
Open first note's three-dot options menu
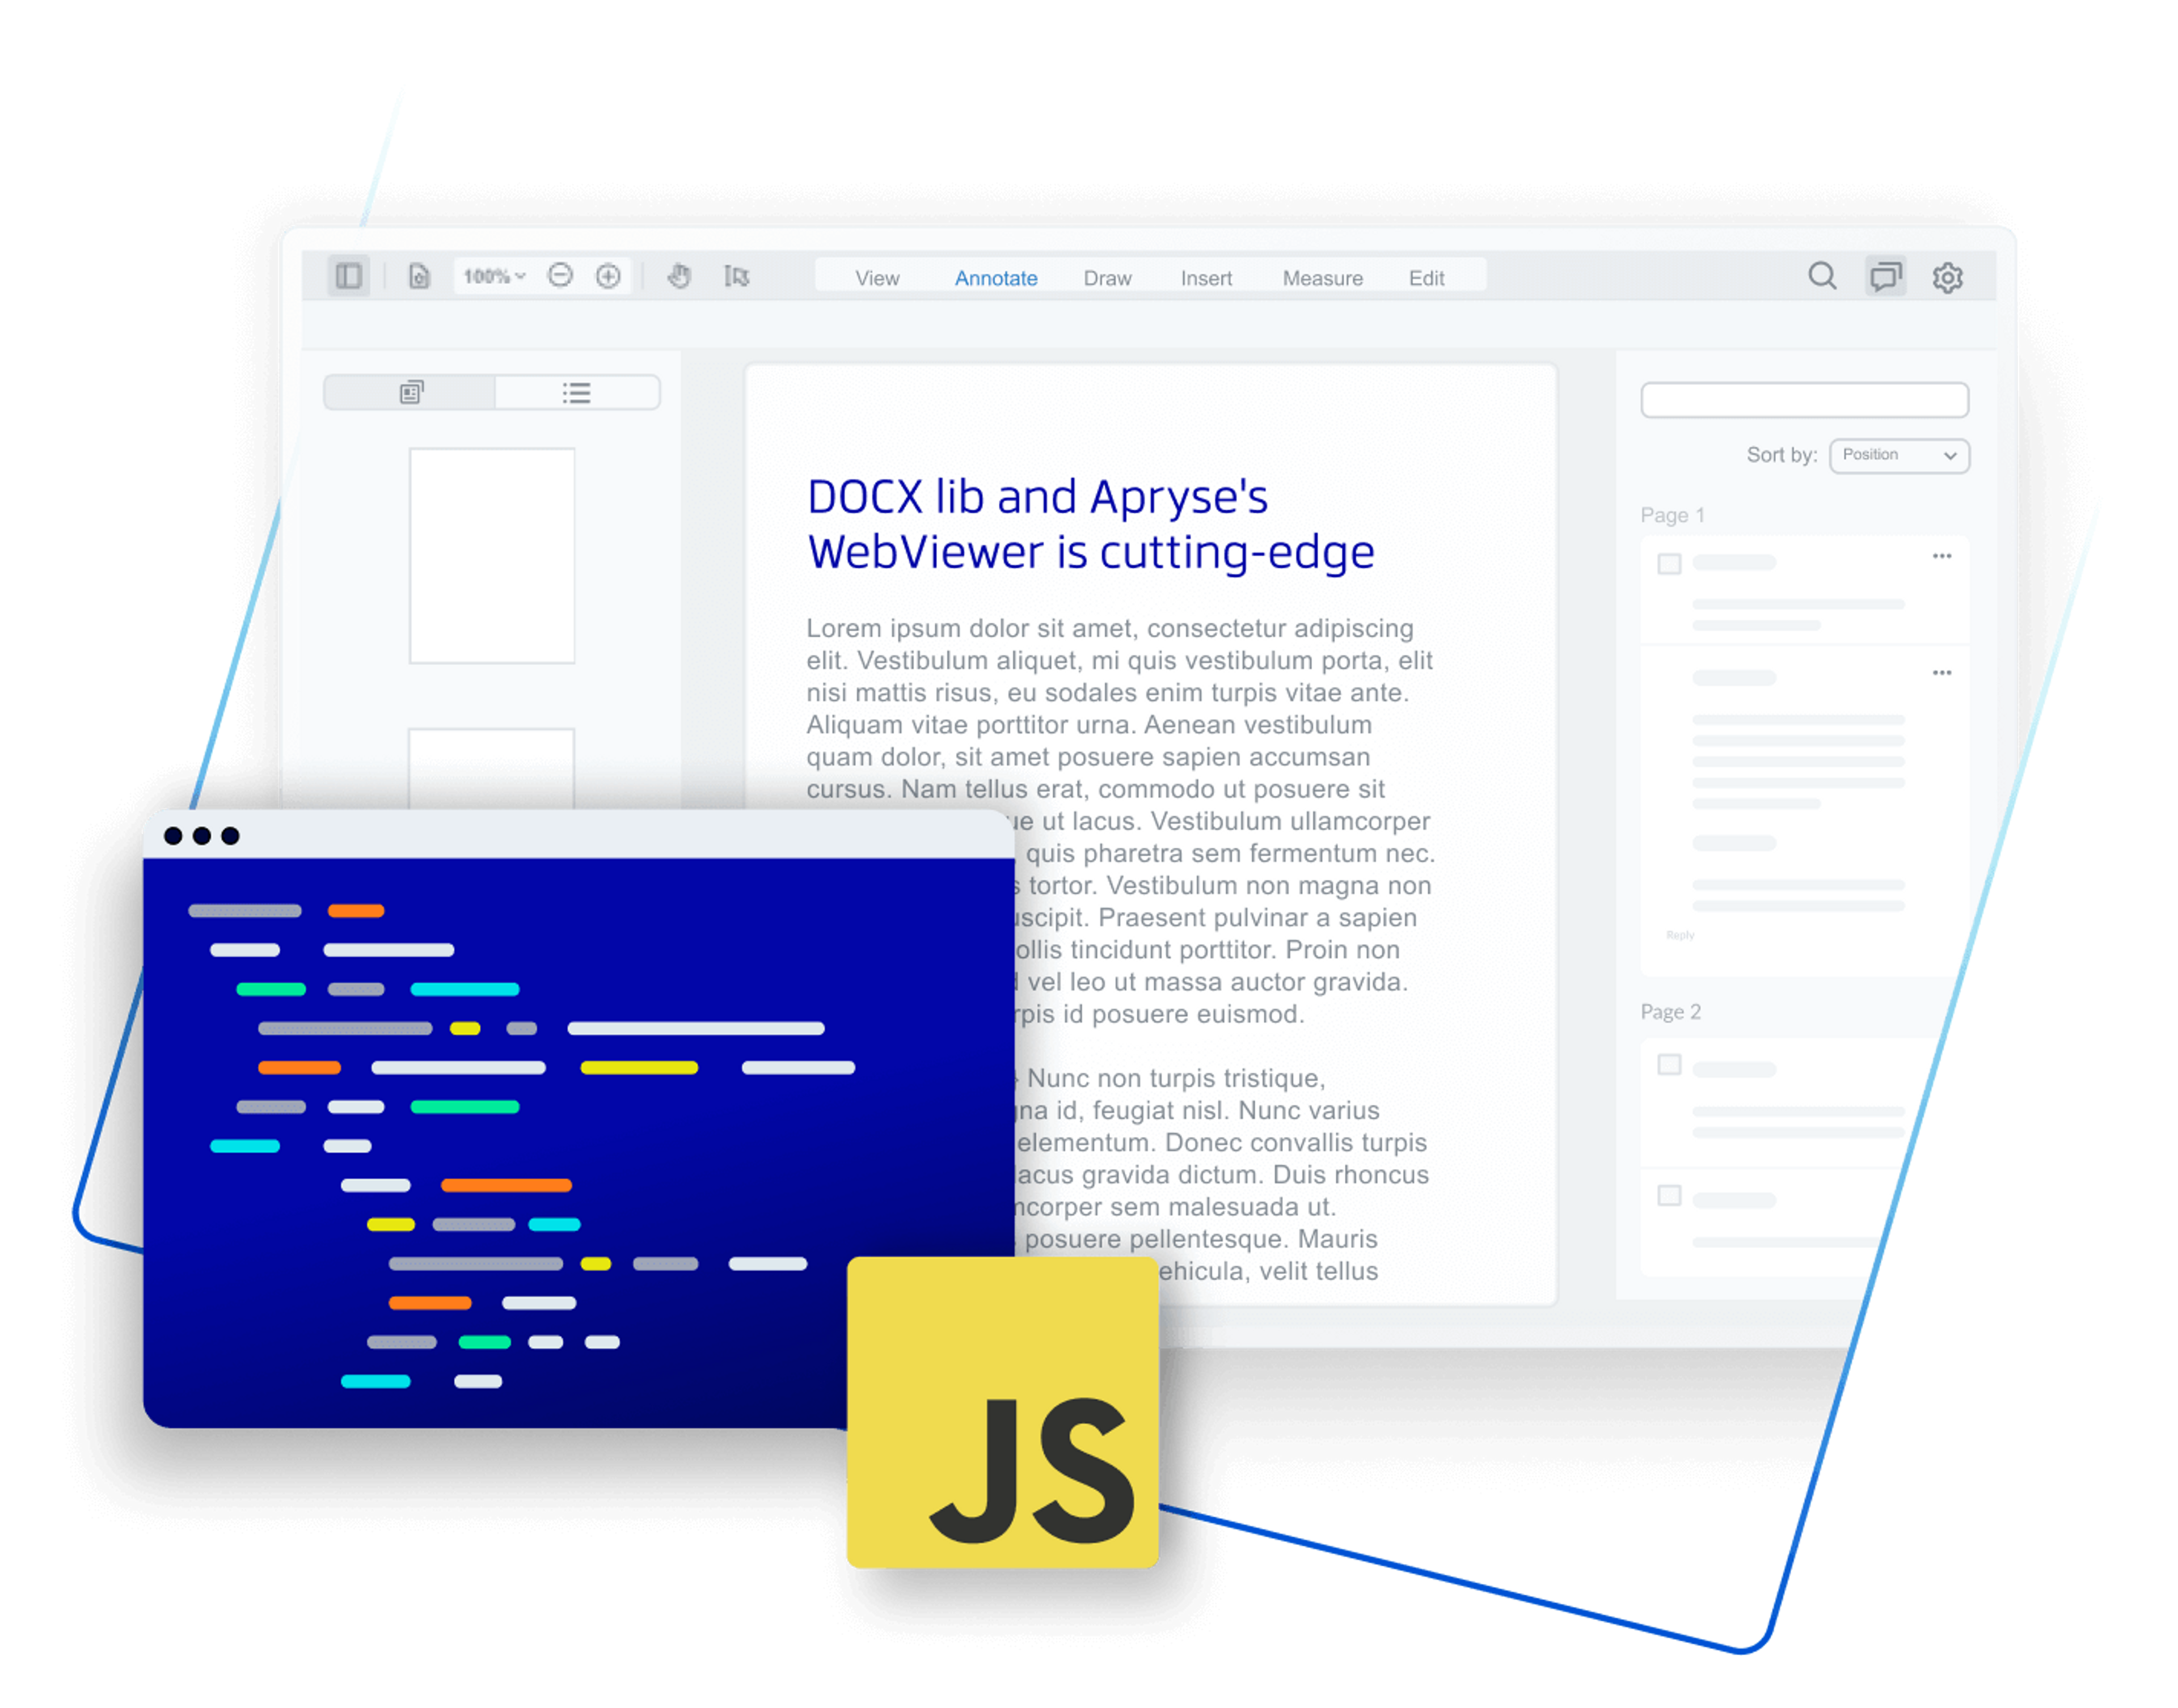click(1942, 556)
